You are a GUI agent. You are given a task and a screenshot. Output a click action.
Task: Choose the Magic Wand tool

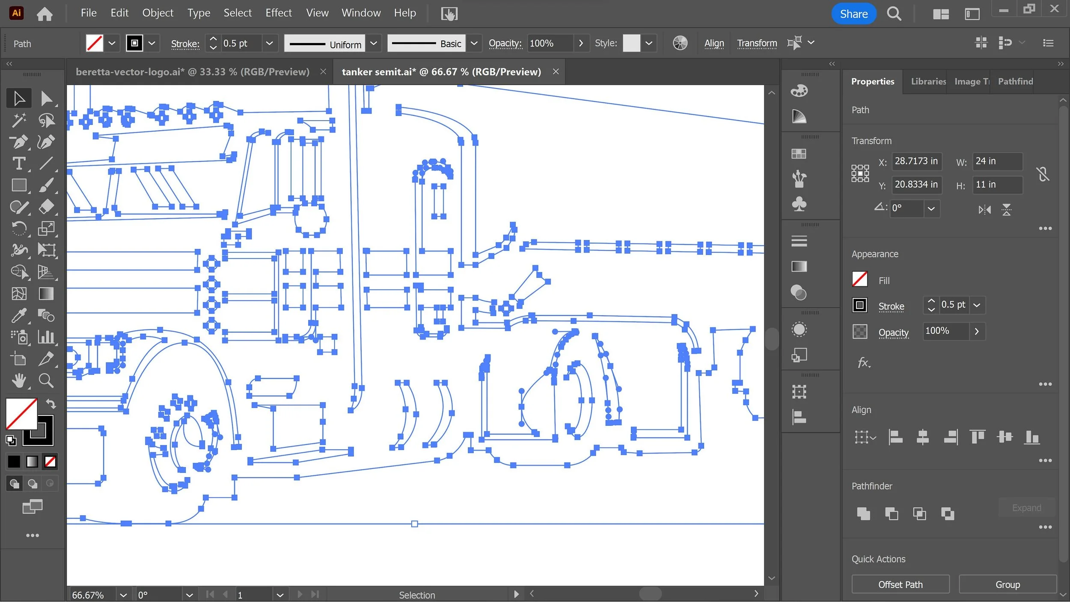pos(19,120)
